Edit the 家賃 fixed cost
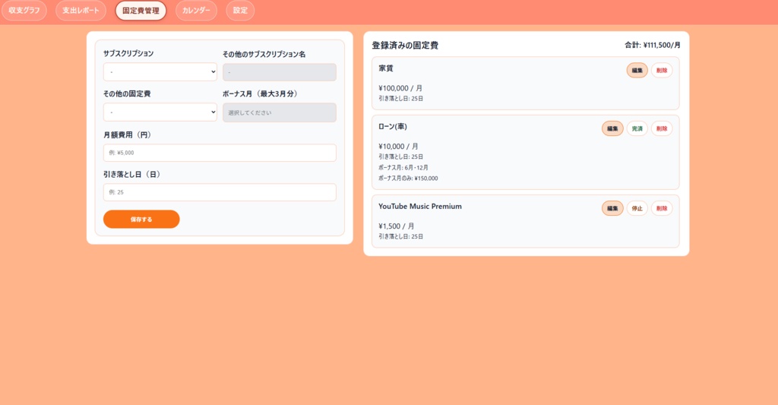 (x=637, y=71)
